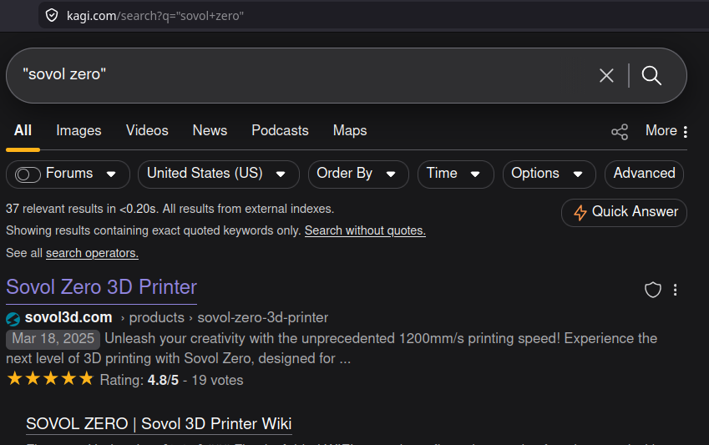Submit search with magnifying glass icon
The image size is (709, 445).
(651, 75)
